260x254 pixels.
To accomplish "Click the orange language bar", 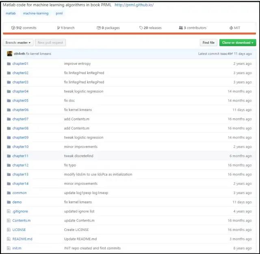I will click(x=129, y=34).
